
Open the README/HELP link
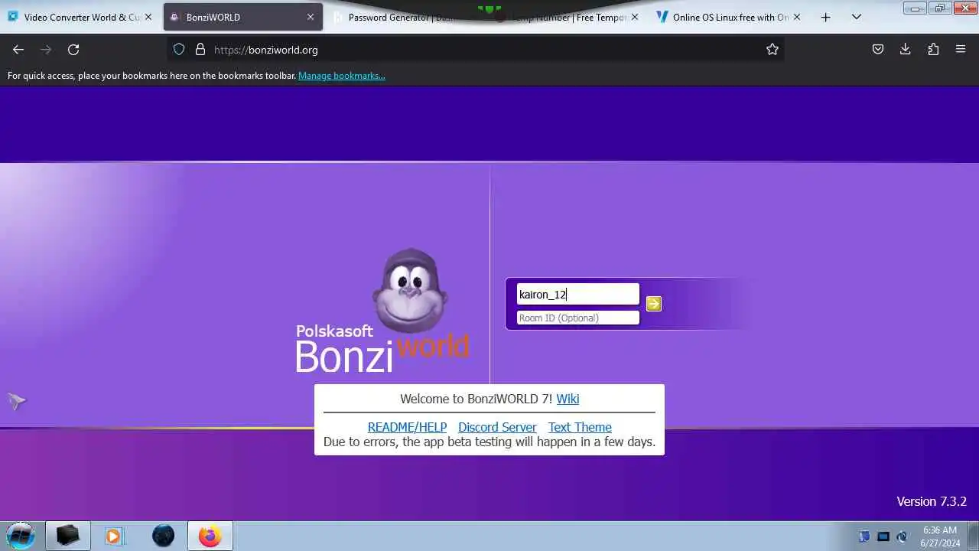coord(407,427)
